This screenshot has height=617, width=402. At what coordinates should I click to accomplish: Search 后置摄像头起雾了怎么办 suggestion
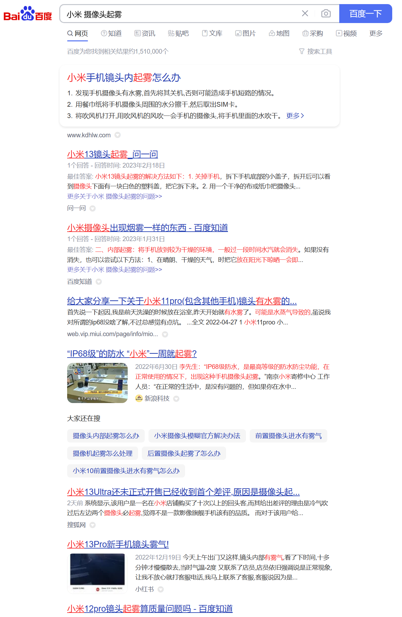[184, 454]
